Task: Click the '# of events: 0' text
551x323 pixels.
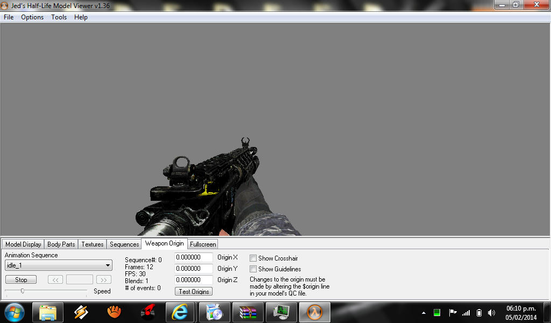Action: pos(143,288)
